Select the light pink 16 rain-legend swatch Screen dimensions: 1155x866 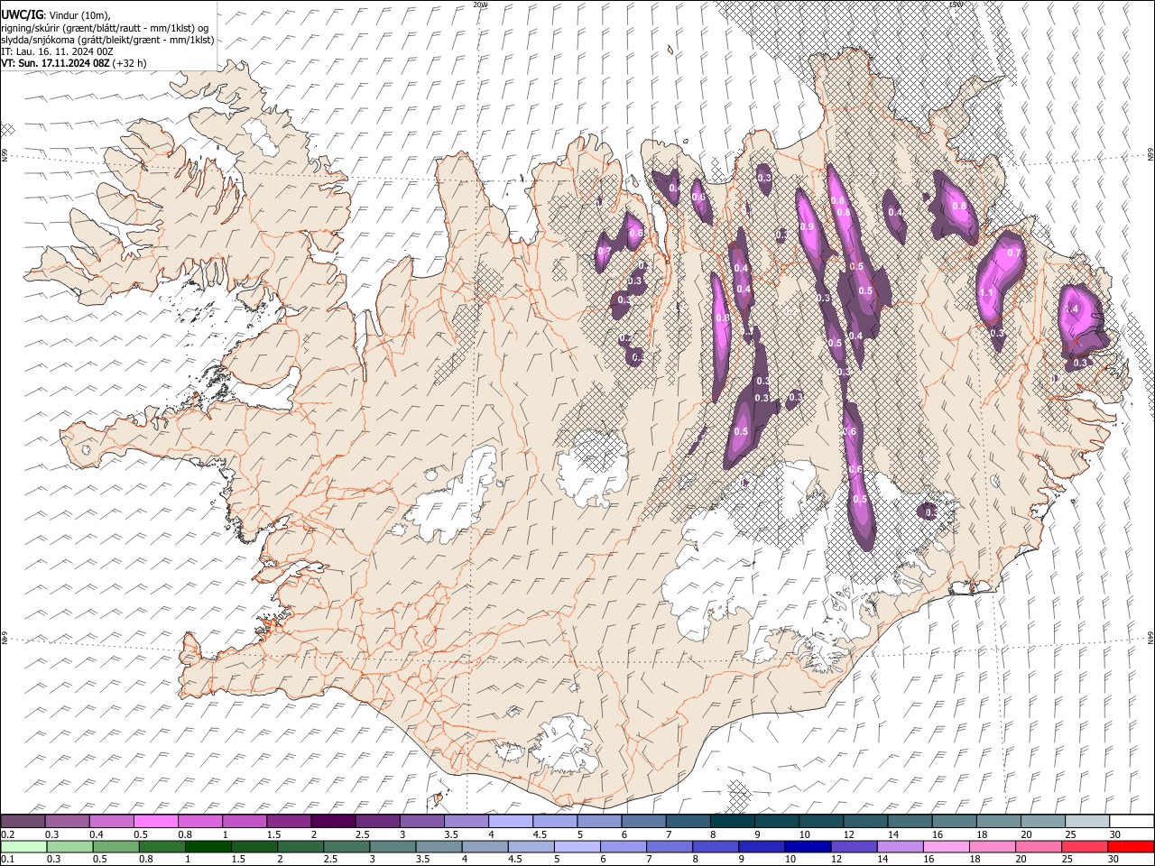(x=945, y=846)
